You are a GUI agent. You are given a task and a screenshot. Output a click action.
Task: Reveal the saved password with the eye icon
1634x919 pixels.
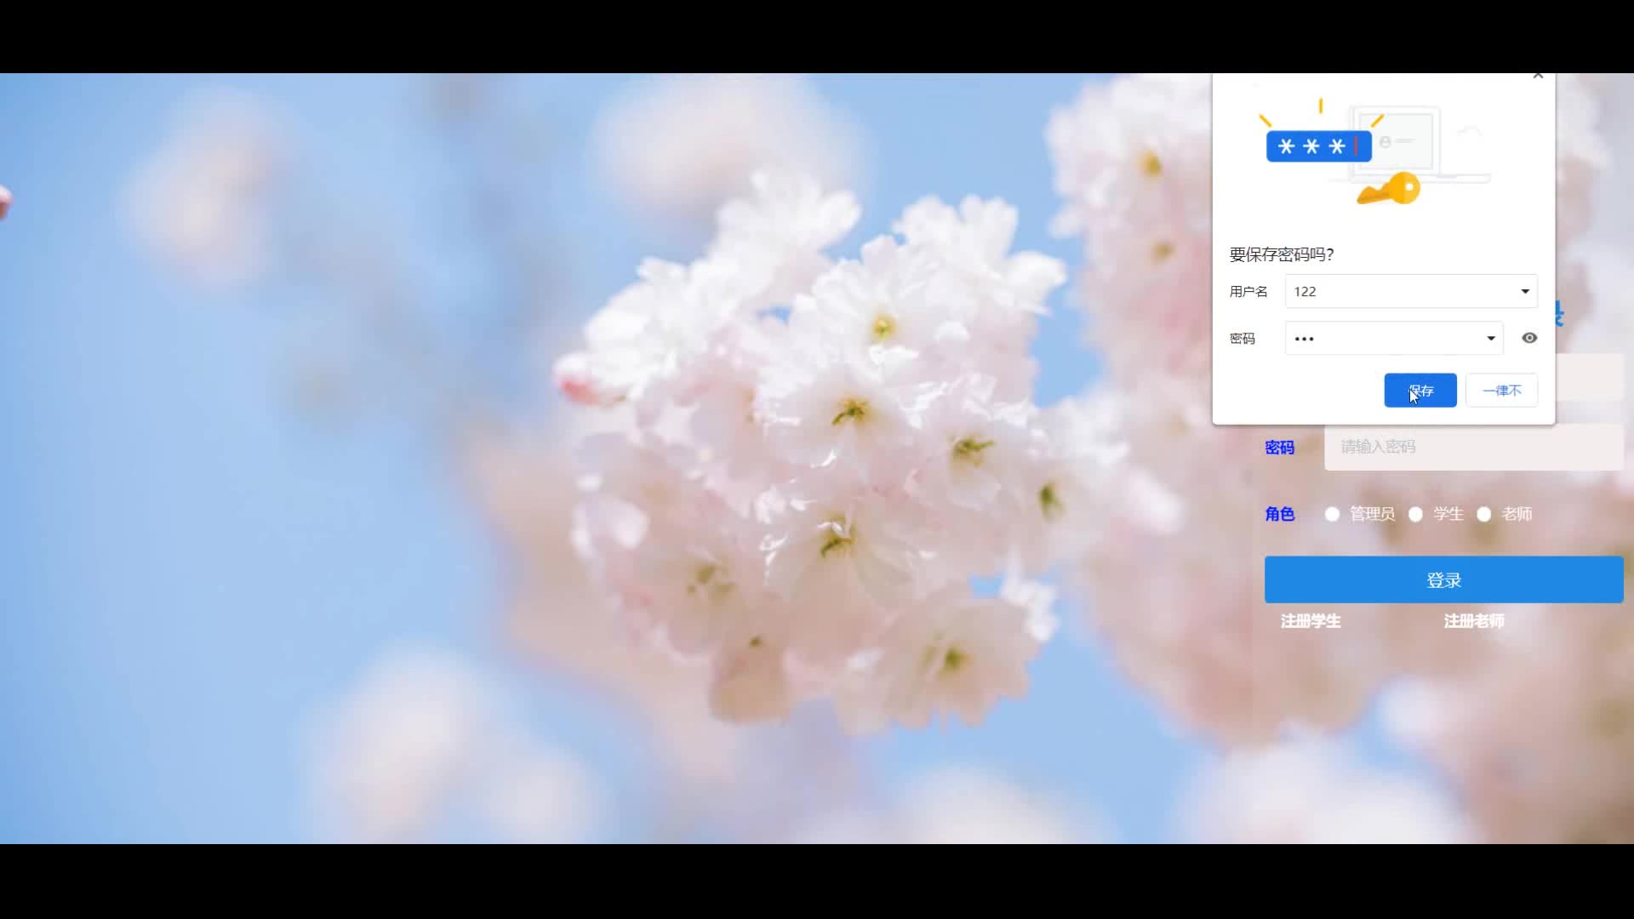[1529, 338]
